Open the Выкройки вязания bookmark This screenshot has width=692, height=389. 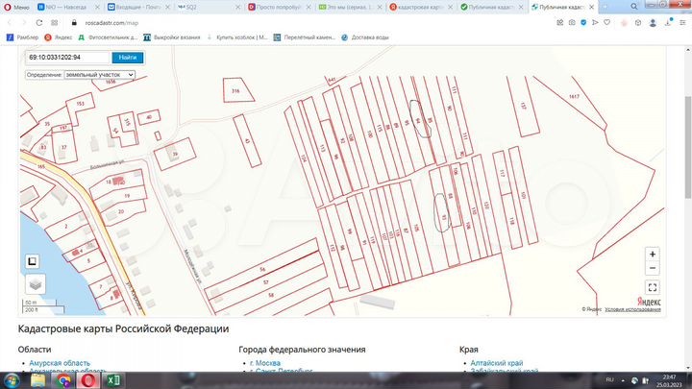coord(172,37)
